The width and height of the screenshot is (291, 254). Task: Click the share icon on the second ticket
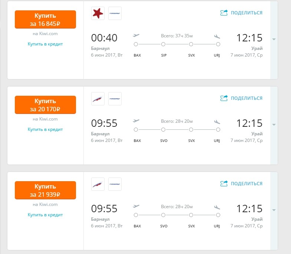(224, 98)
